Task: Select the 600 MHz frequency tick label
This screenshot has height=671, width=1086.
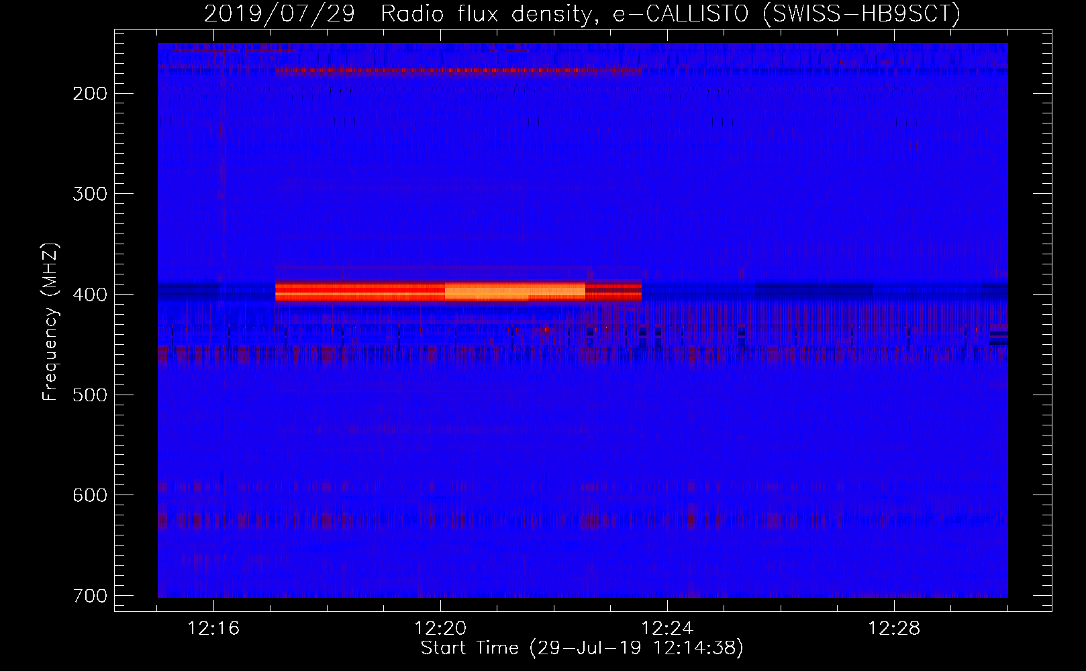Action: coord(90,495)
